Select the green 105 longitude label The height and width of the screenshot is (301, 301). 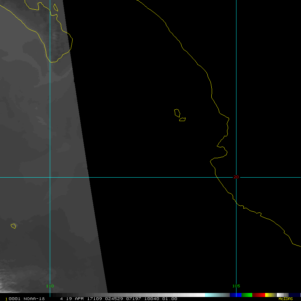pos(236,286)
